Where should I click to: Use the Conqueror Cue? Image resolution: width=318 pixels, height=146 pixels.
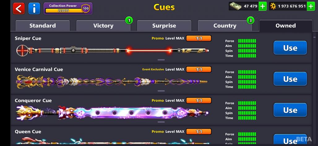click(x=290, y=110)
